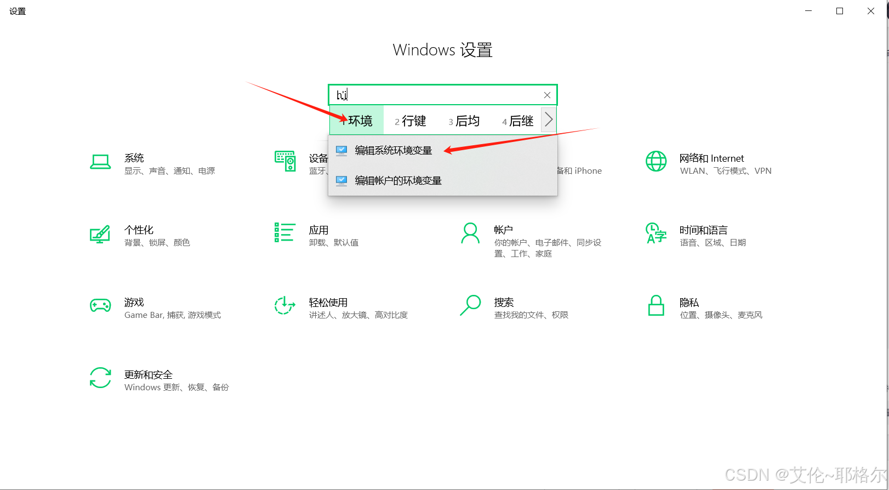
Task: Expand more IME candidates arrow
Action: (x=549, y=120)
